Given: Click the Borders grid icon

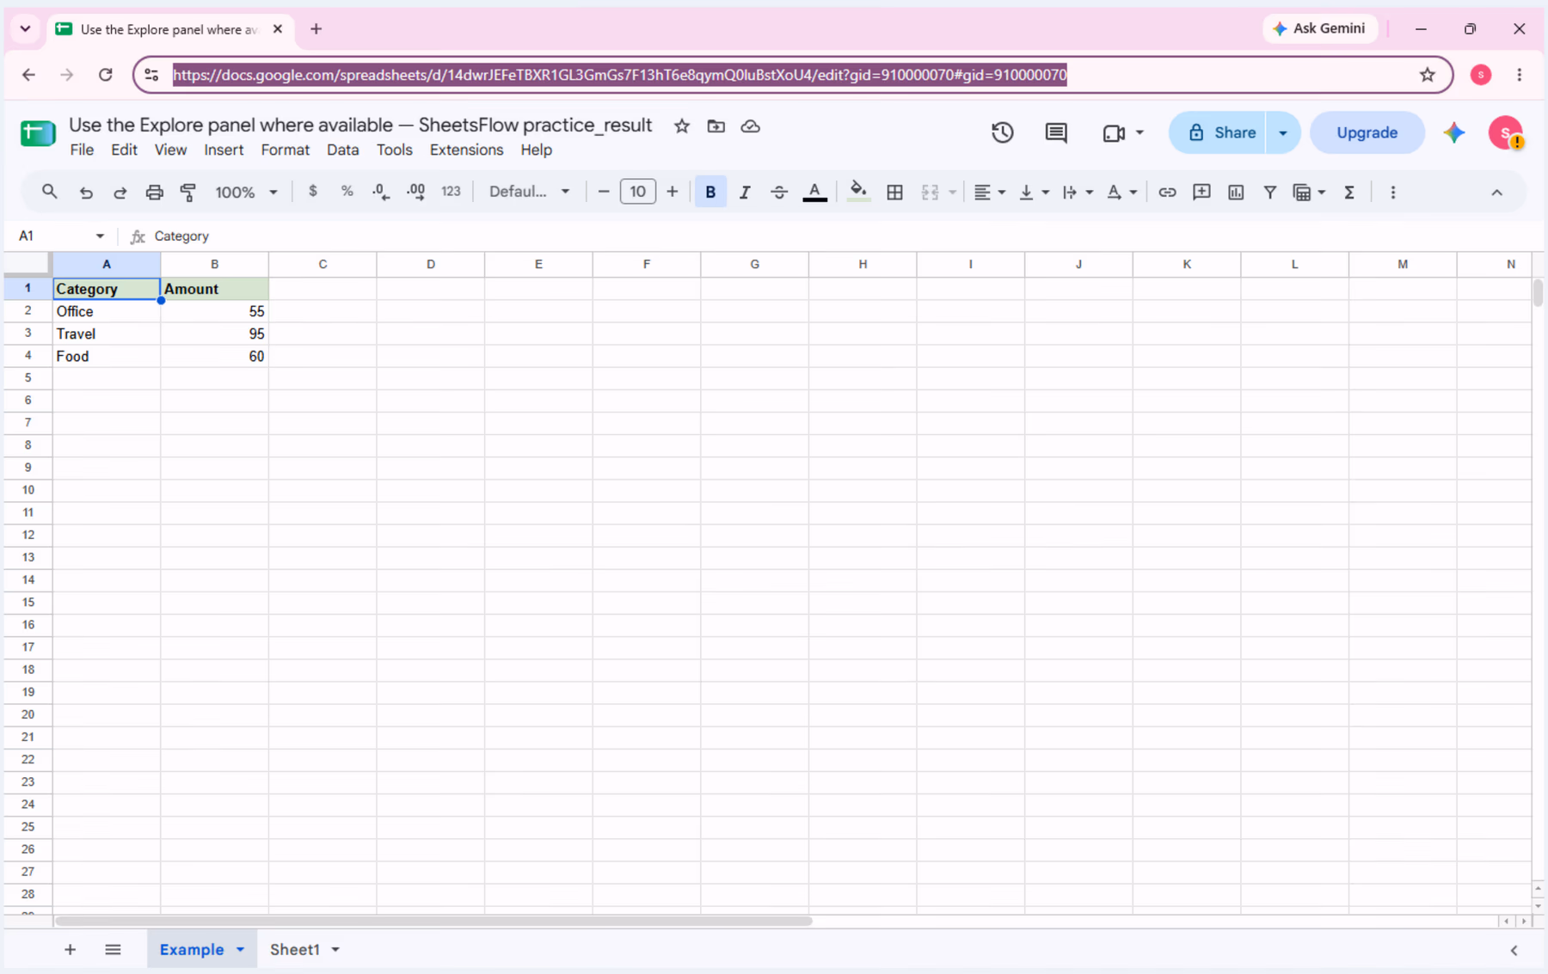Looking at the screenshot, I should tap(894, 193).
